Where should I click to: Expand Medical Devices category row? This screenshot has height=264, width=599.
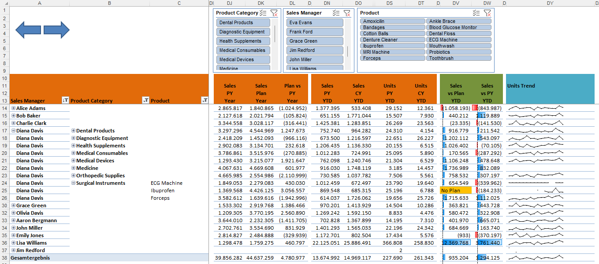point(73,161)
